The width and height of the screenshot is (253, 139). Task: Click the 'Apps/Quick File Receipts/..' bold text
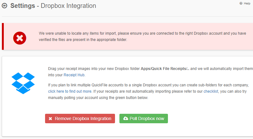(165, 69)
